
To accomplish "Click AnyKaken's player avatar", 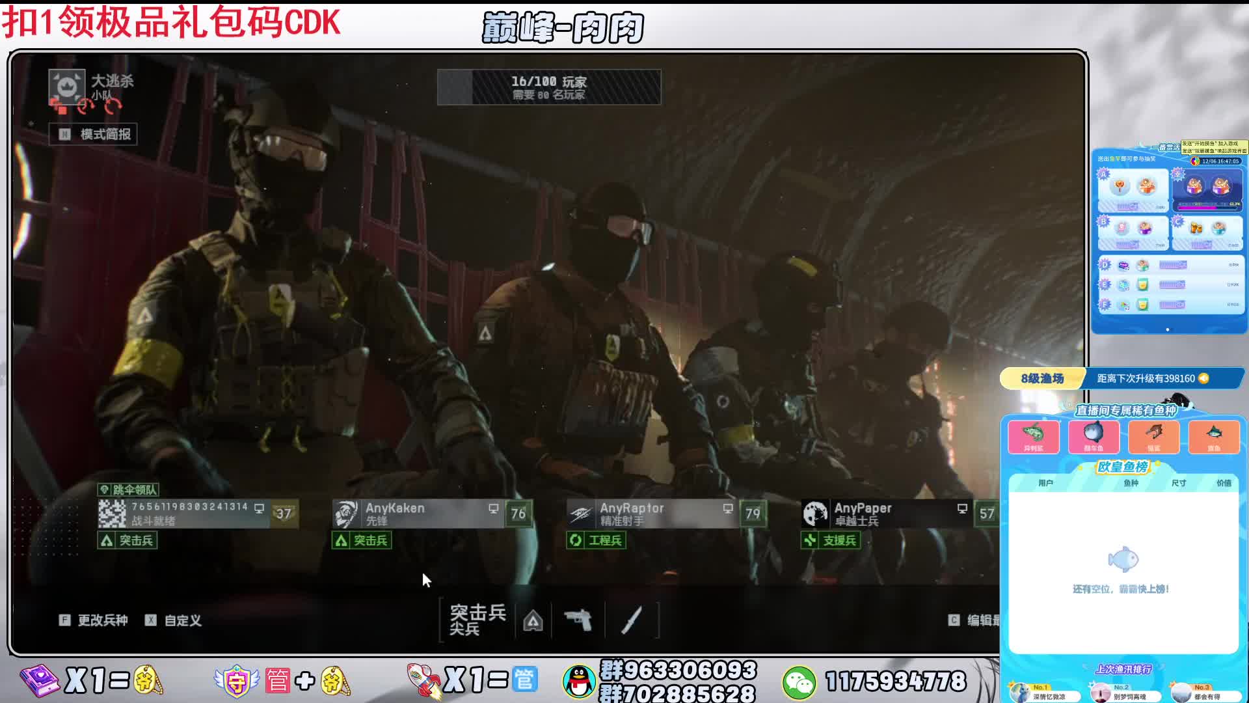I will point(345,514).
